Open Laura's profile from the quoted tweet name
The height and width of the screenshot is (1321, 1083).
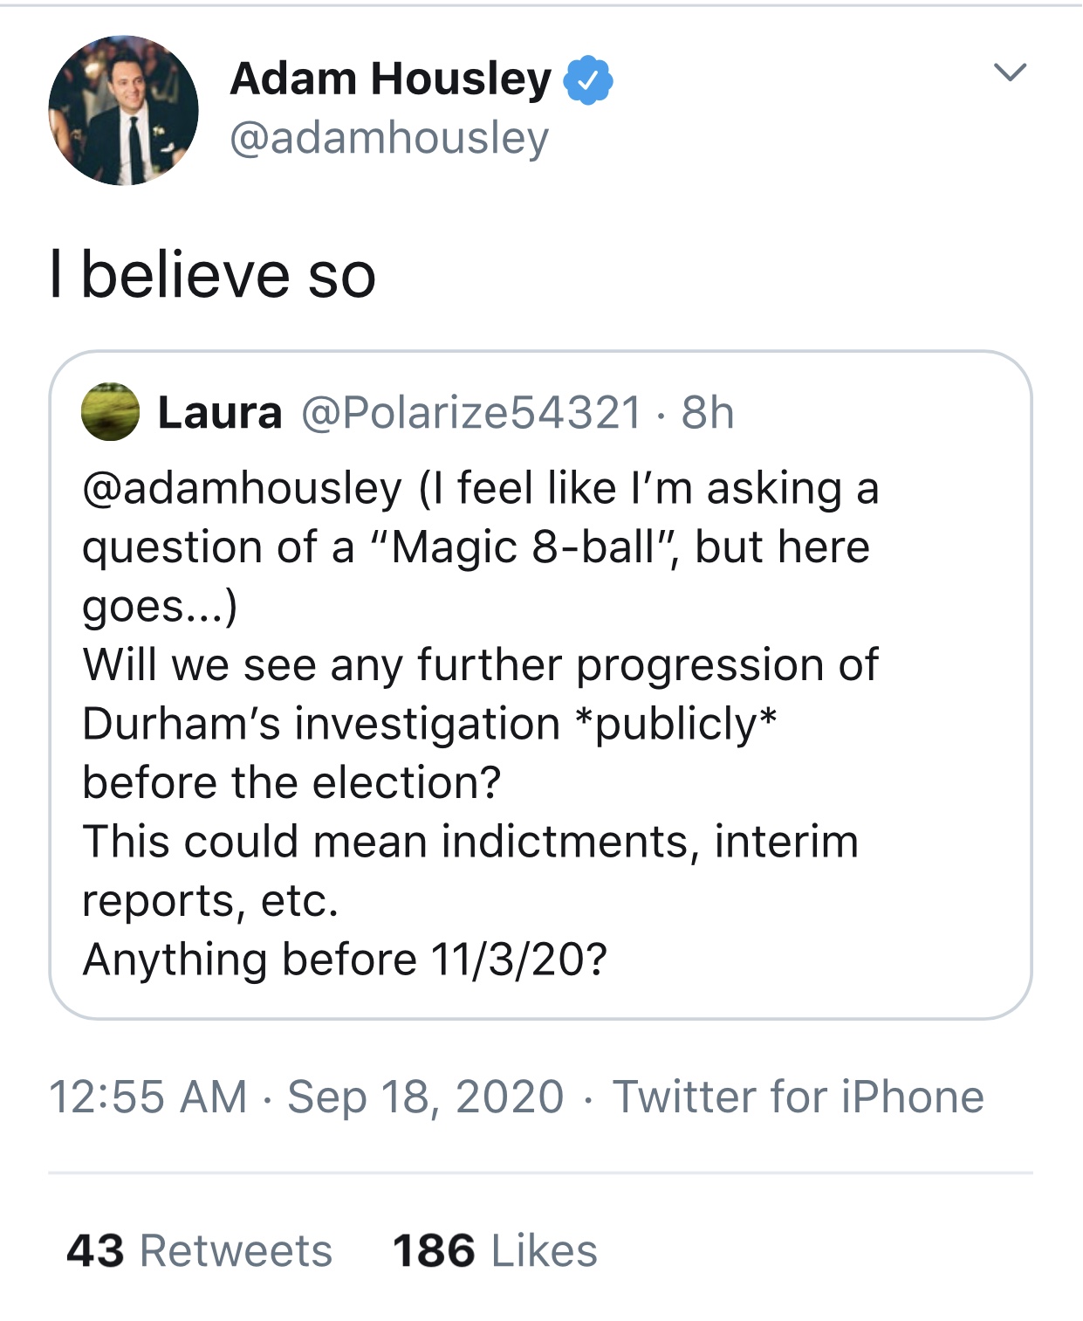point(220,412)
